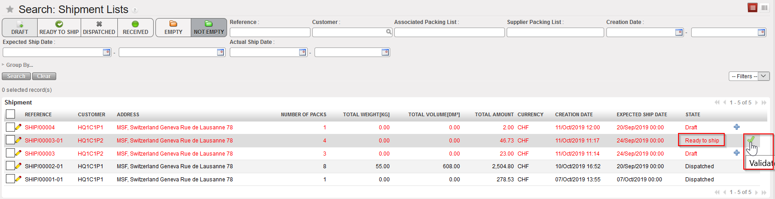
Task: Switch to list view icon
Action: click(x=753, y=8)
